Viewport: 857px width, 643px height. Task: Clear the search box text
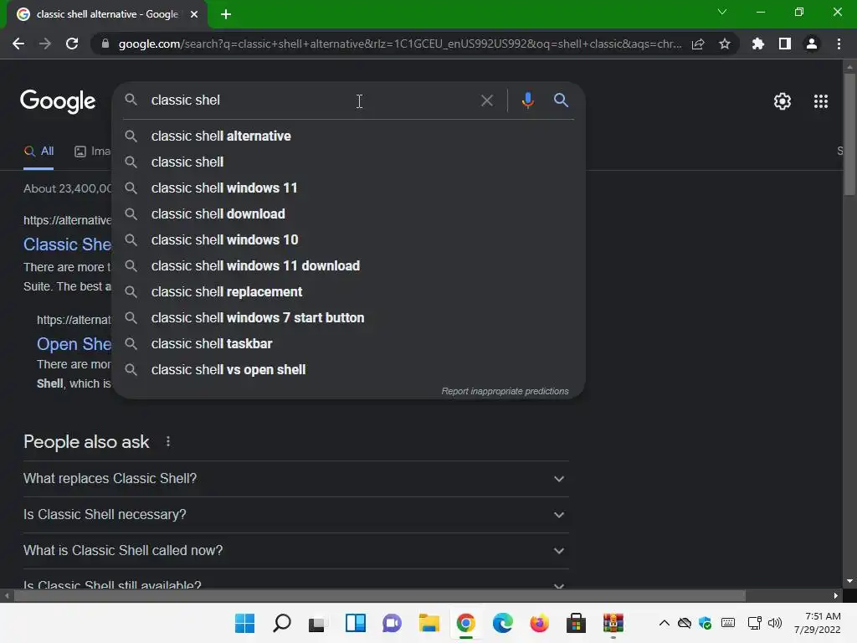pos(487,100)
